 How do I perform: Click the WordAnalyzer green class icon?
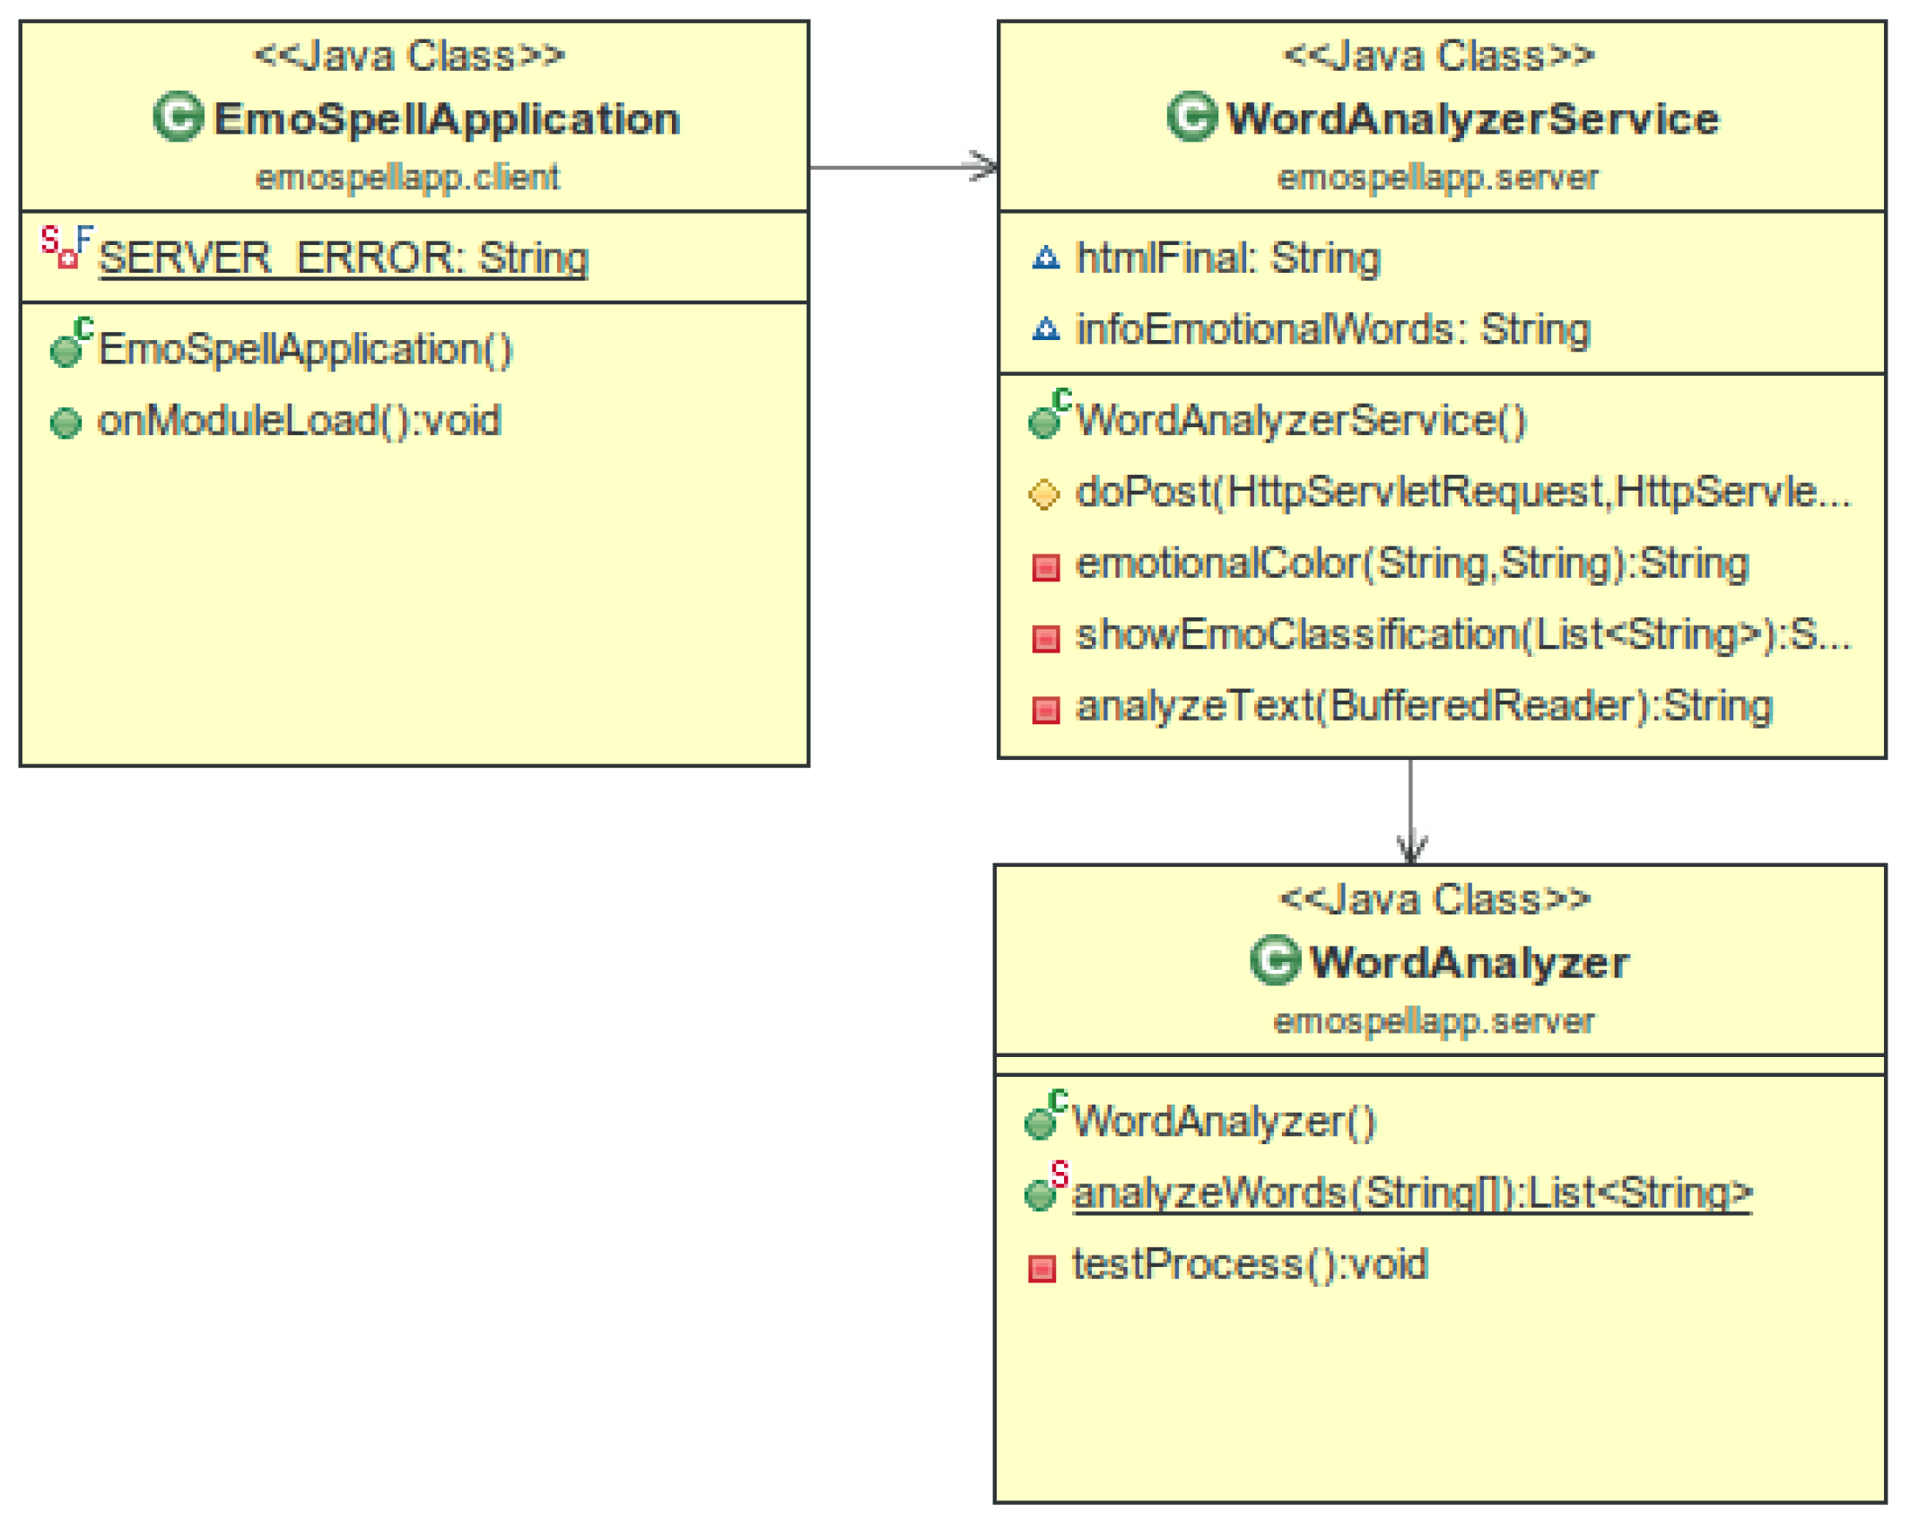coord(1274,960)
